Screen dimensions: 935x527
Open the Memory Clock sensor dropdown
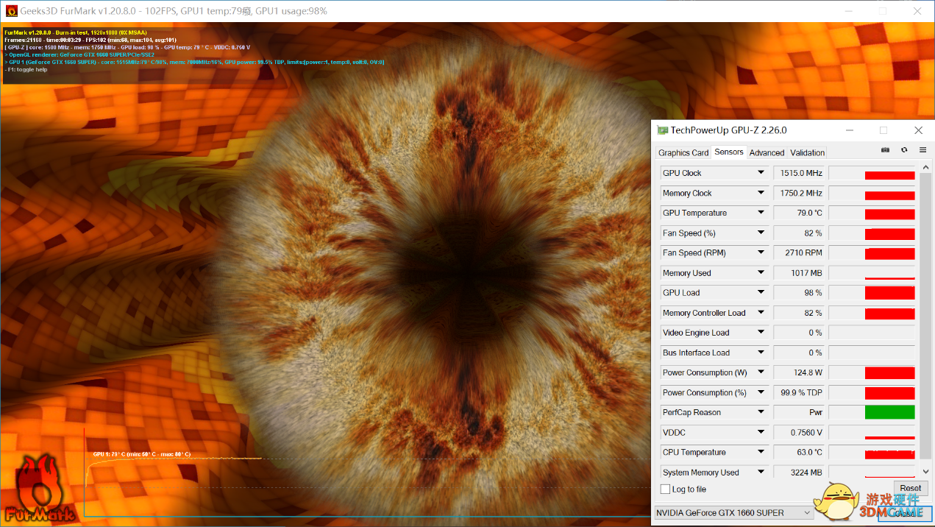coord(761,193)
